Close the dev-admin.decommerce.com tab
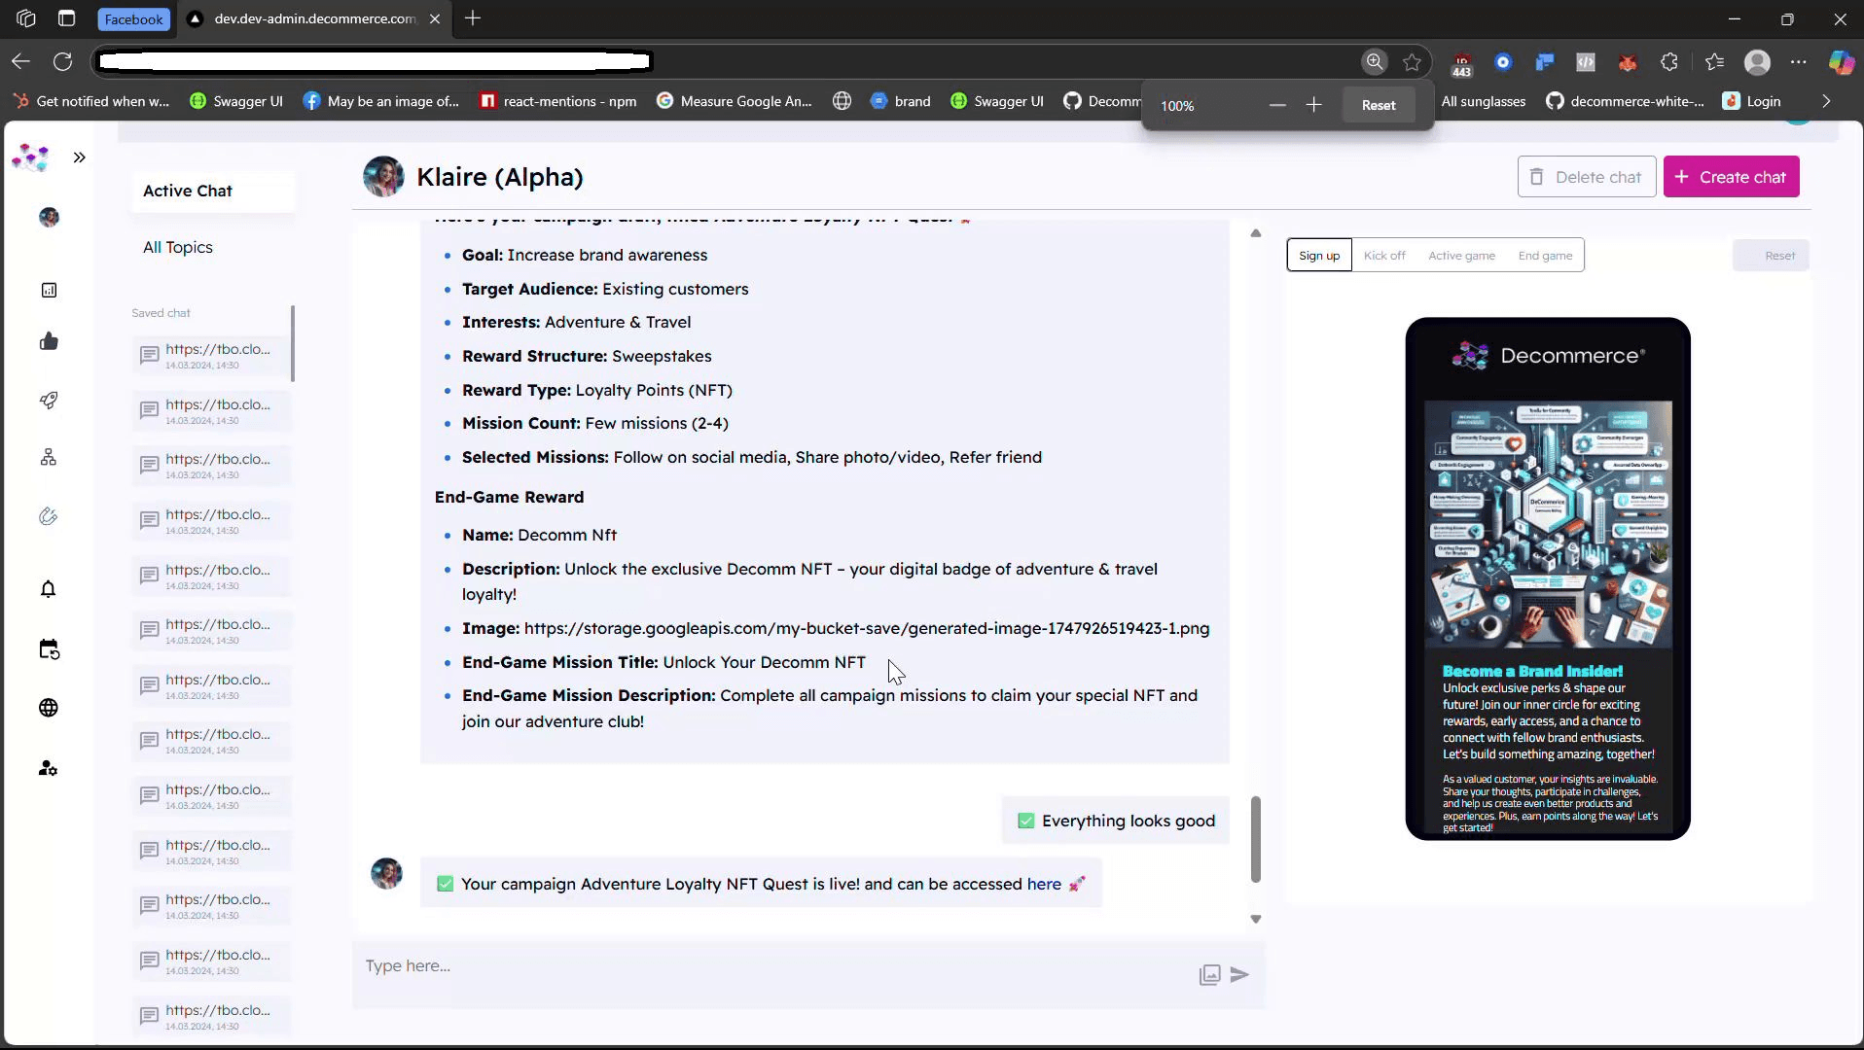The image size is (1864, 1050). point(435,18)
